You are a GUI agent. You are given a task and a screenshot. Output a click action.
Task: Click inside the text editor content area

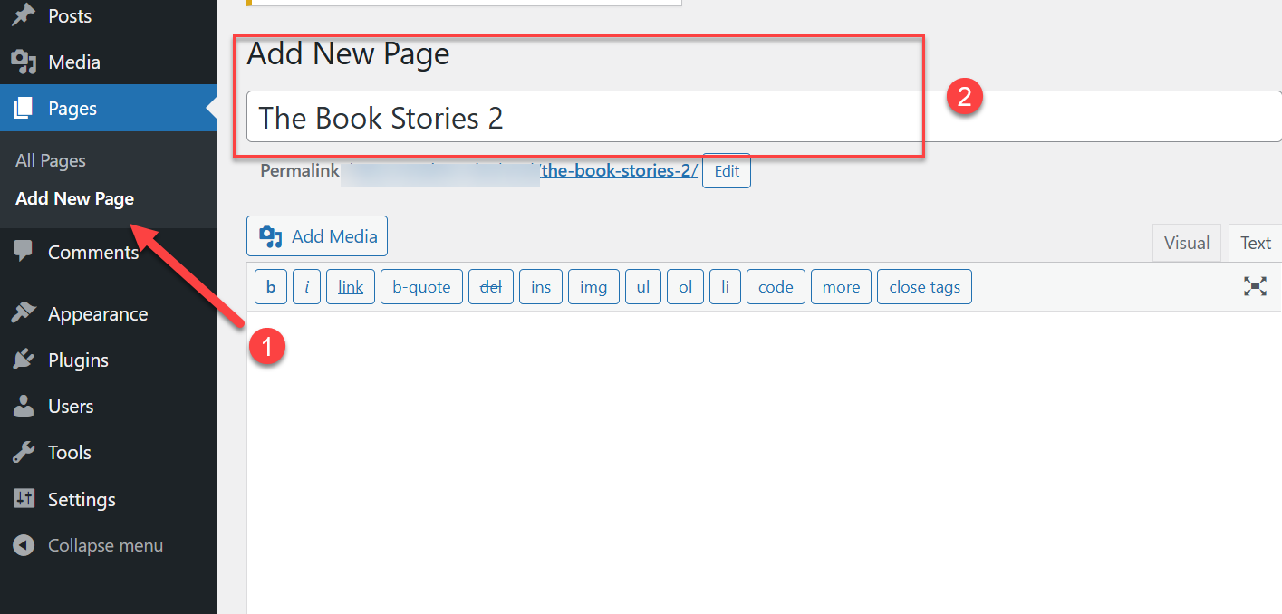pos(764,462)
